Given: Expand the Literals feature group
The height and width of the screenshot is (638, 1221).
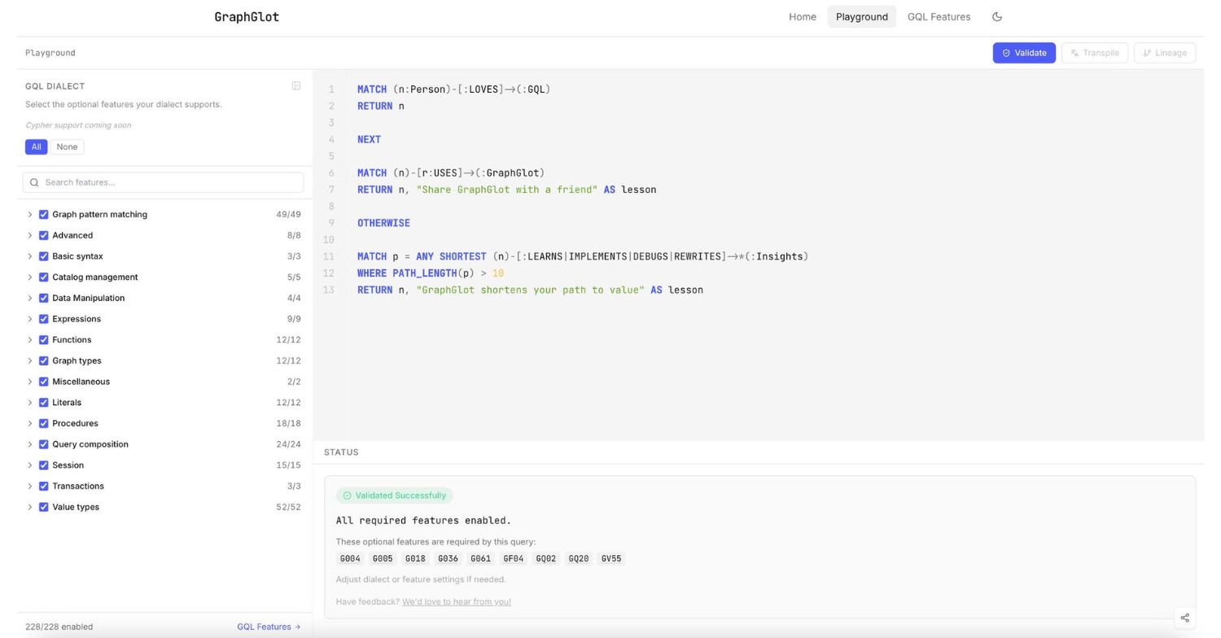Looking at the screenshot, I should coord(30,402).
